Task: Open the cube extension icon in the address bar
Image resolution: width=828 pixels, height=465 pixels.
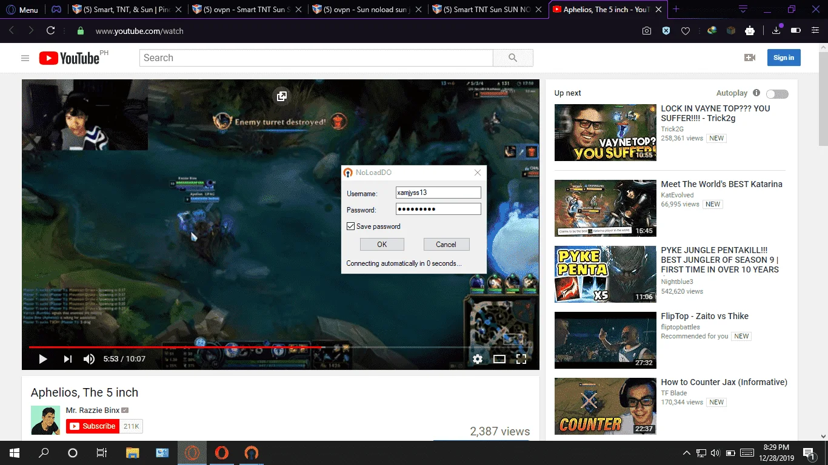Action: 731,31
